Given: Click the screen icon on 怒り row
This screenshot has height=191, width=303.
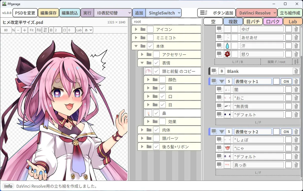Looking at the screenshot, I should (x=219, y=54).
